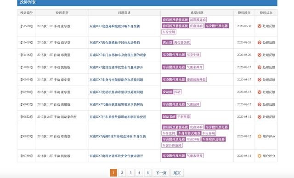Open complaint 东南DX7气囊间歇性报警要求尽快解决
The width and height of the screenshot is (294, 178).
click(x=116, y=104)
